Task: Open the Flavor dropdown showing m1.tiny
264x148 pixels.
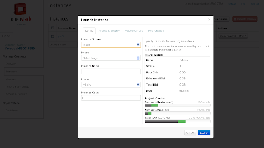Action: tap(111, 85)
